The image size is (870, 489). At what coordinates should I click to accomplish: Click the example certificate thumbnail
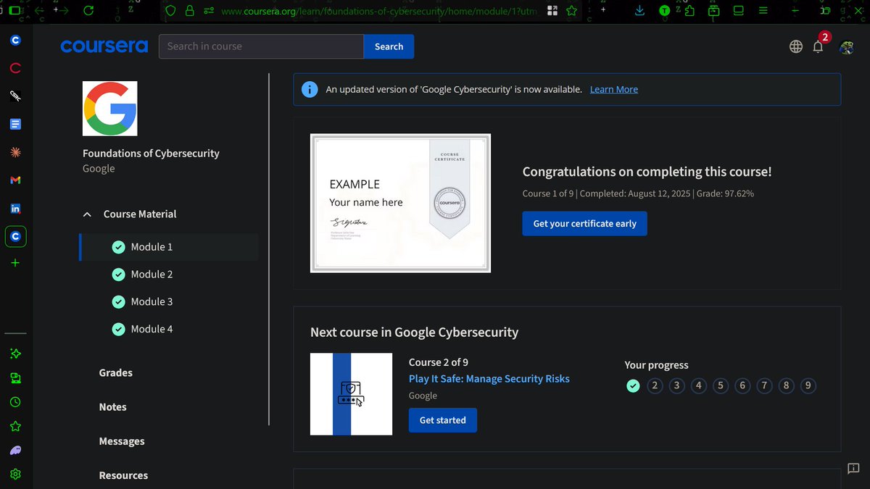pos(400,203)
